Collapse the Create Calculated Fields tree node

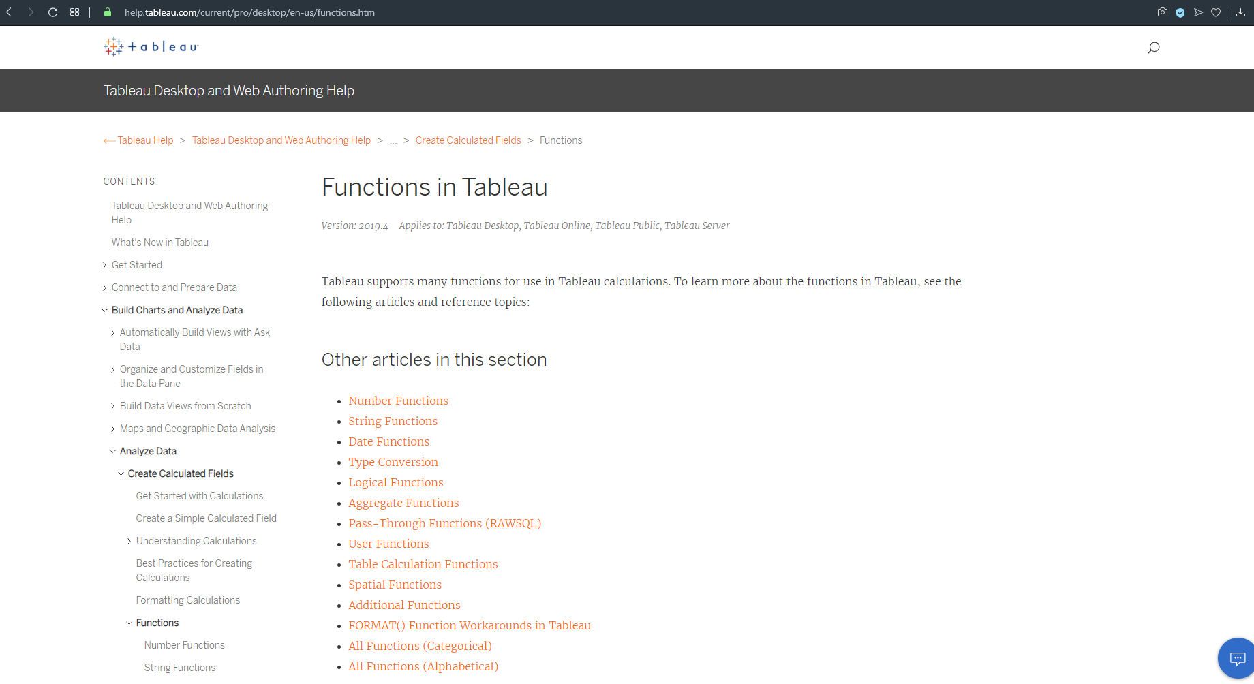click(x=121, y=473)
